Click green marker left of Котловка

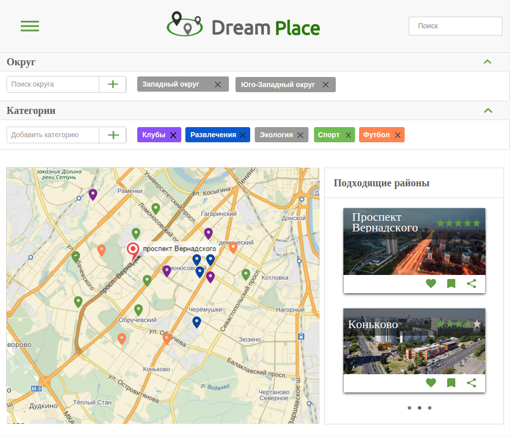tap(246, 274)
